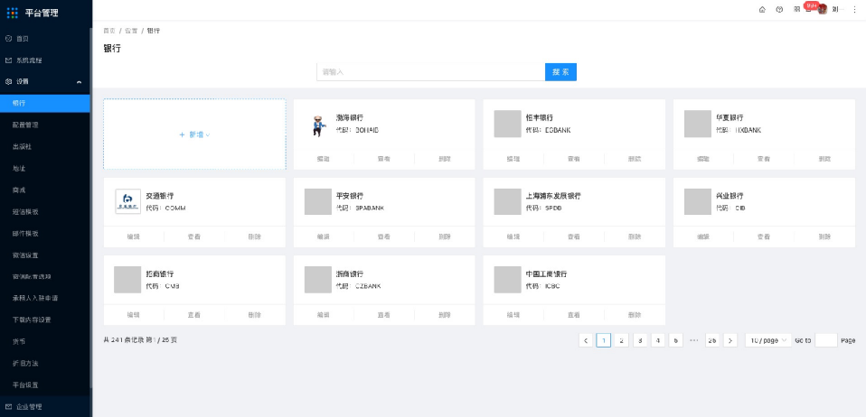This screenshot has width=866, height=417.
Task: Focus the 请输入 search input field
Action: point(431,71)
